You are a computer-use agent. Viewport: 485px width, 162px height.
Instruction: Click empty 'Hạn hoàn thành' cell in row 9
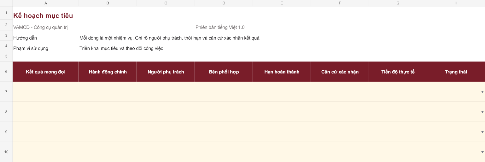coord(282,132)
